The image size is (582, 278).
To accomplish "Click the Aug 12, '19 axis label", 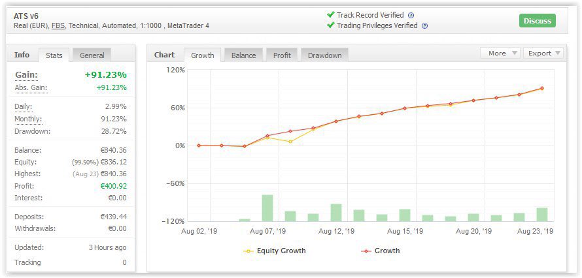I will tap(337, 232).
